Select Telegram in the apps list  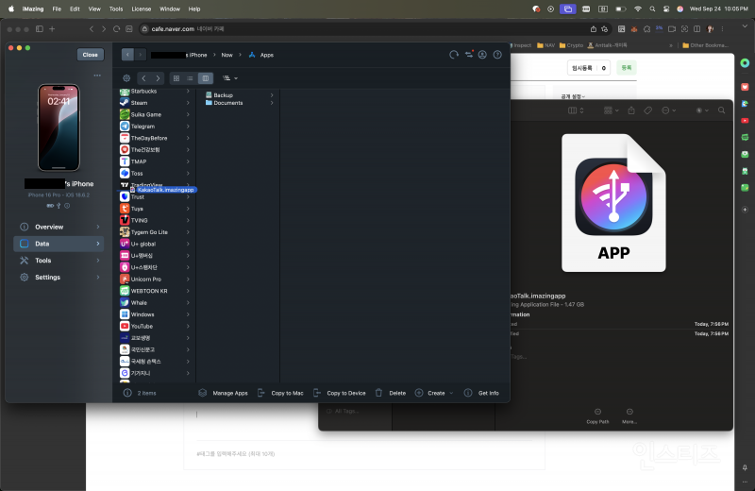pos(143,126)
